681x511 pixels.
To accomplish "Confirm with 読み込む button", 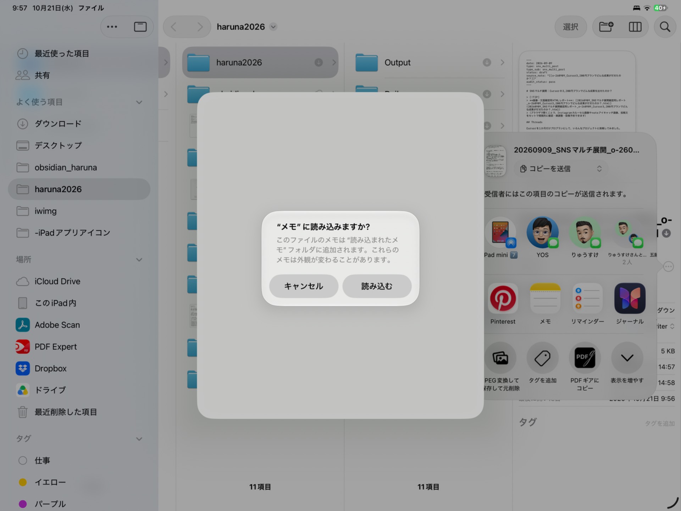I will tap(377, 286).
